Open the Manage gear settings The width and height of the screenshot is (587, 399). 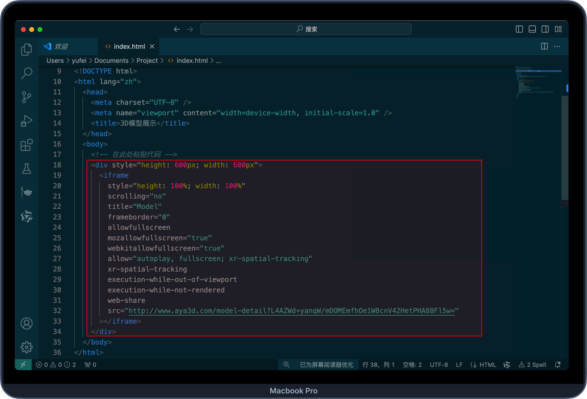(26, 347)
